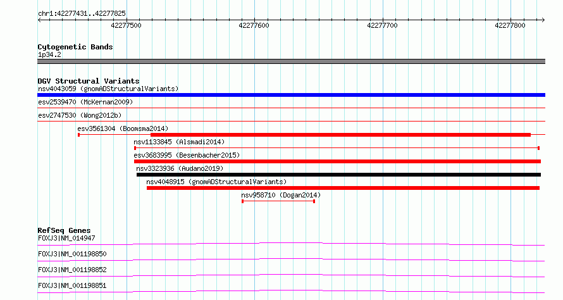The width and height of the screenshot is (563, 300).
Task: Click the esv3683995 Besenbacher2015 red bar
Action: pos(338,161)
